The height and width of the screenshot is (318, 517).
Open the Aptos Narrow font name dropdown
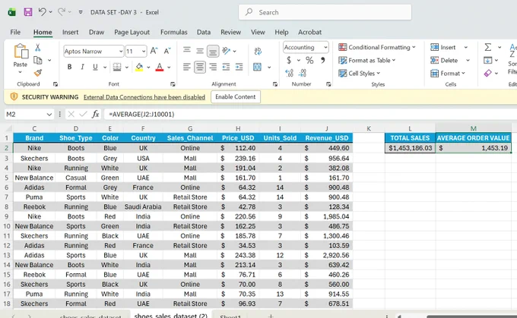121,52
